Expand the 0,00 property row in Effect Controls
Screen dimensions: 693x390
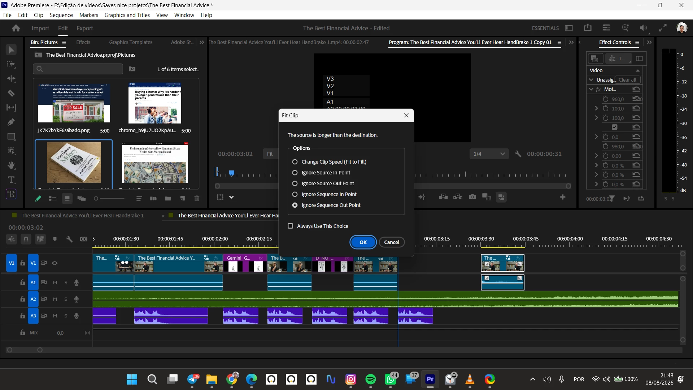[596, 156]
